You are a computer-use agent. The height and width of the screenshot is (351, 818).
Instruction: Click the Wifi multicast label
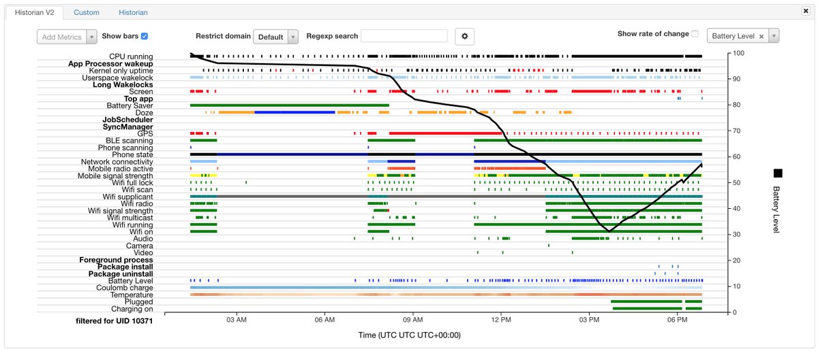point(131,218)
